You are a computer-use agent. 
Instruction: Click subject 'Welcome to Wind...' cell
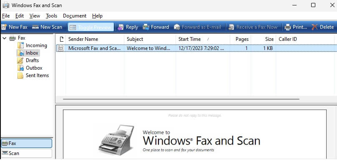click(x=148, y=48)
